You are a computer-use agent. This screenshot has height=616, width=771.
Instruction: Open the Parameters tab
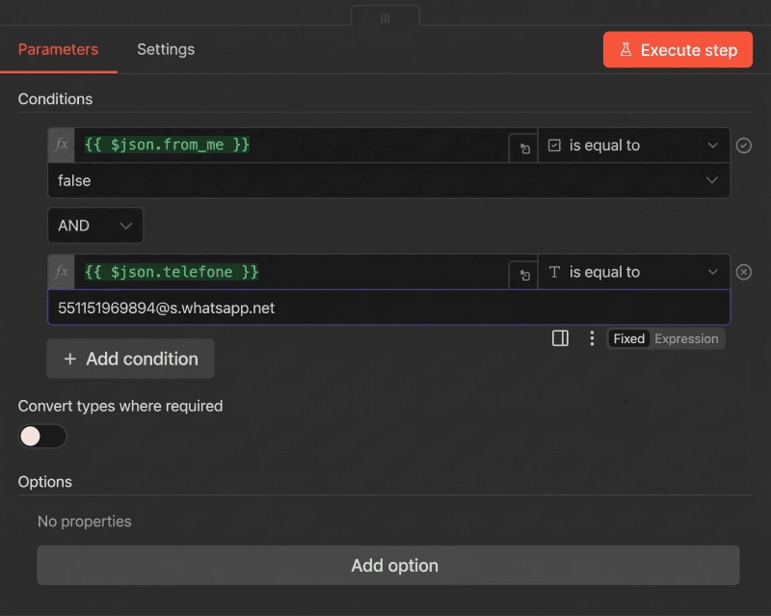click(58, 49)
